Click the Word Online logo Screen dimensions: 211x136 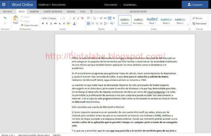[x=22, y=5]
